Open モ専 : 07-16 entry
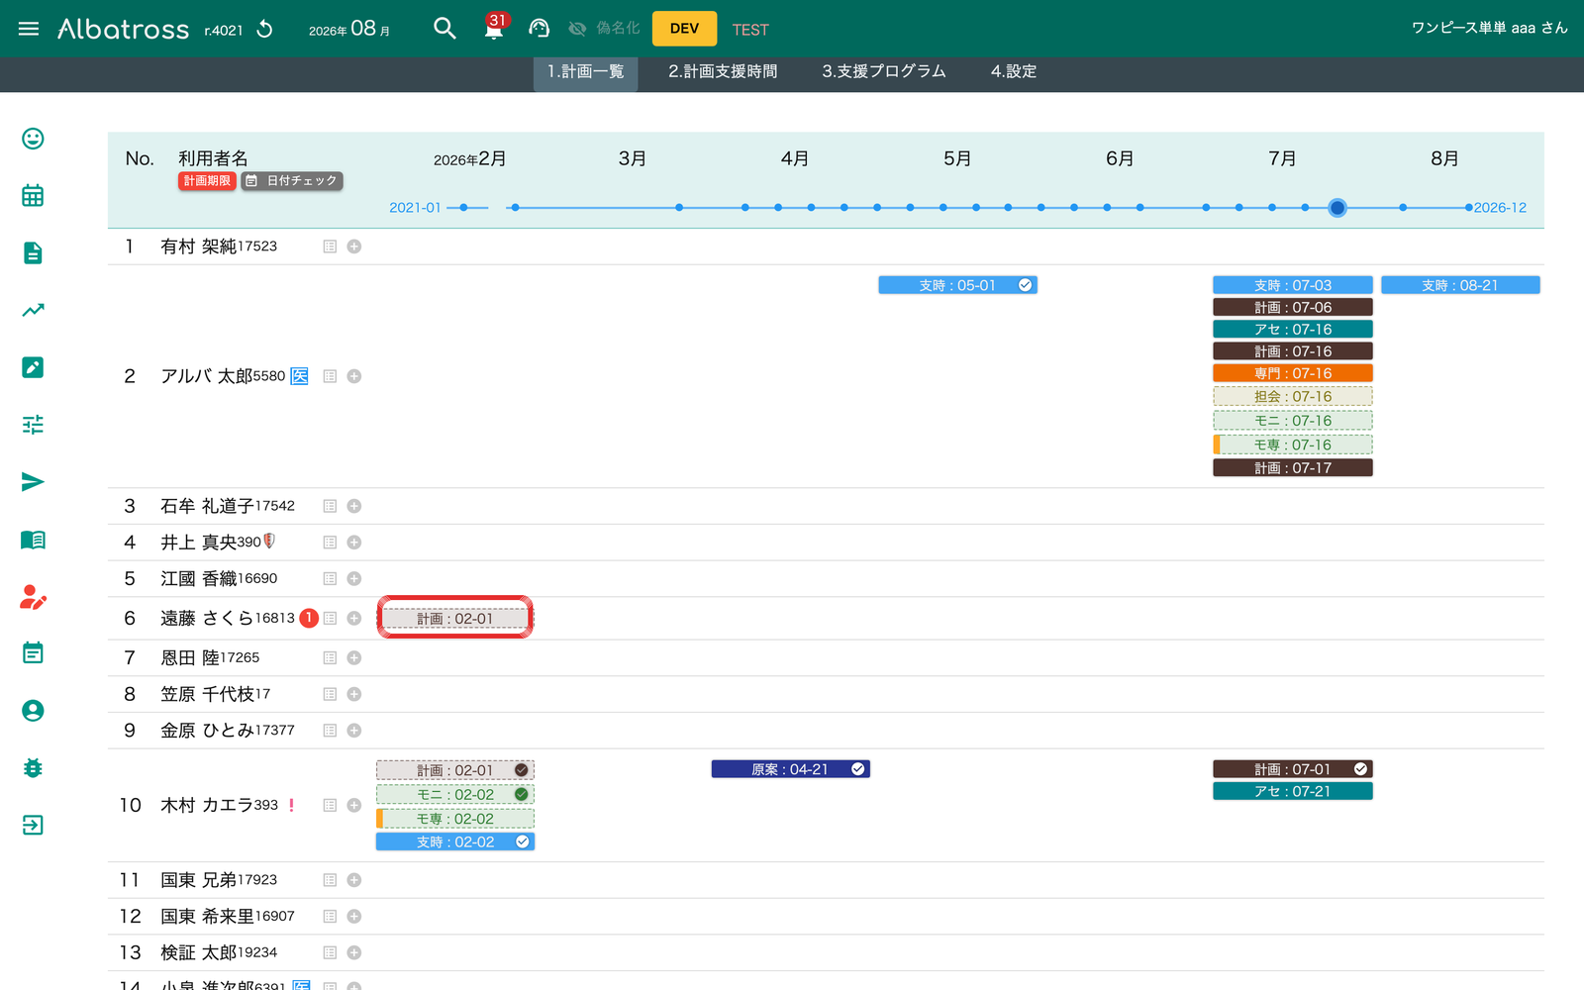 1293,445
